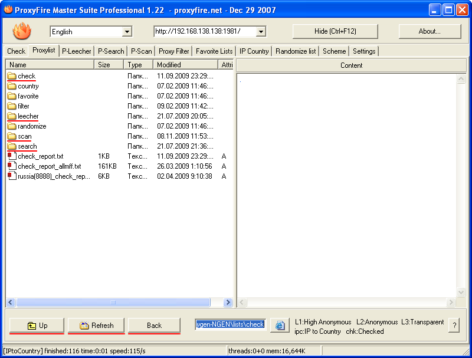Open the IP Country tab

point(254,51)
